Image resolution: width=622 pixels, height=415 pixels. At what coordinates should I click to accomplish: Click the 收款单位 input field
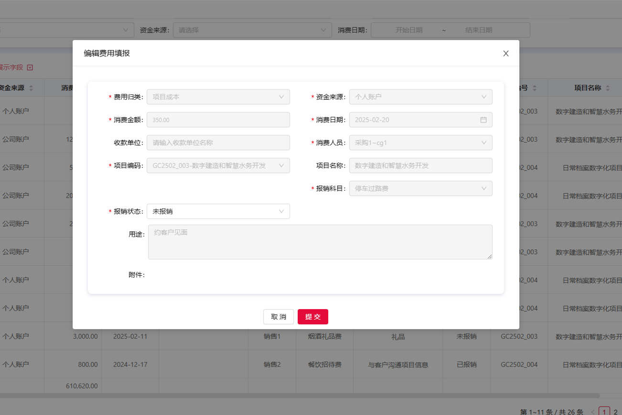218,143
